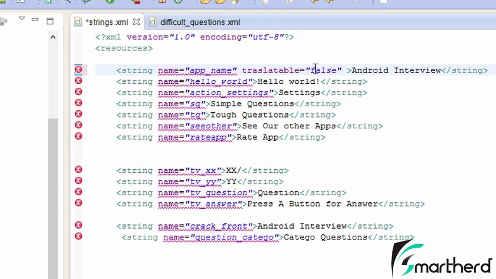Click the "rateapp" name value
This screenshot has height=279, width=496.
point(208,138)
